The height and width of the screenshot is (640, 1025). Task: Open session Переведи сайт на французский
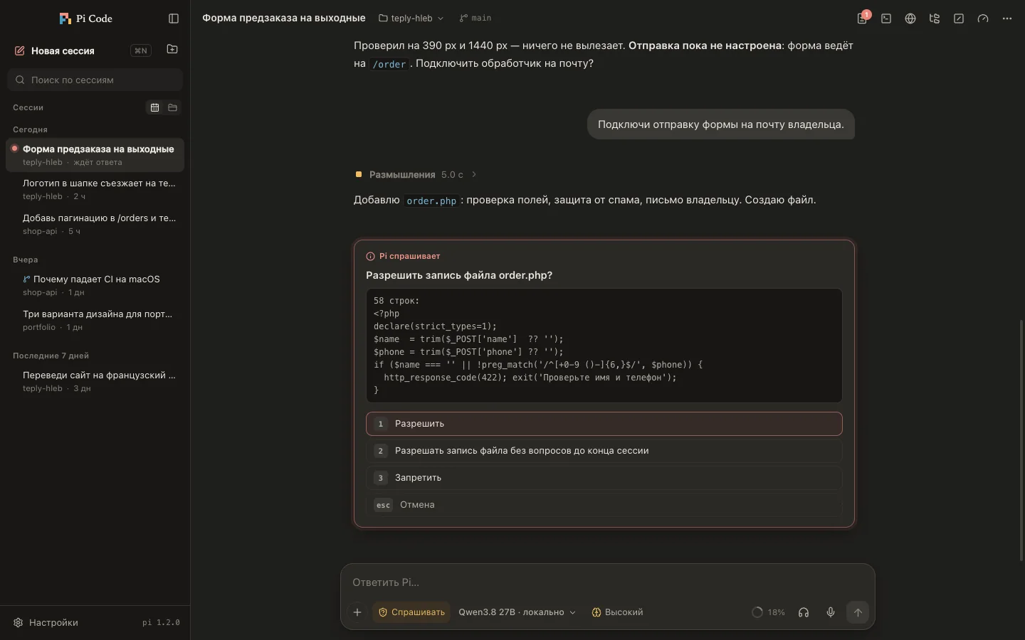[95, 381]
